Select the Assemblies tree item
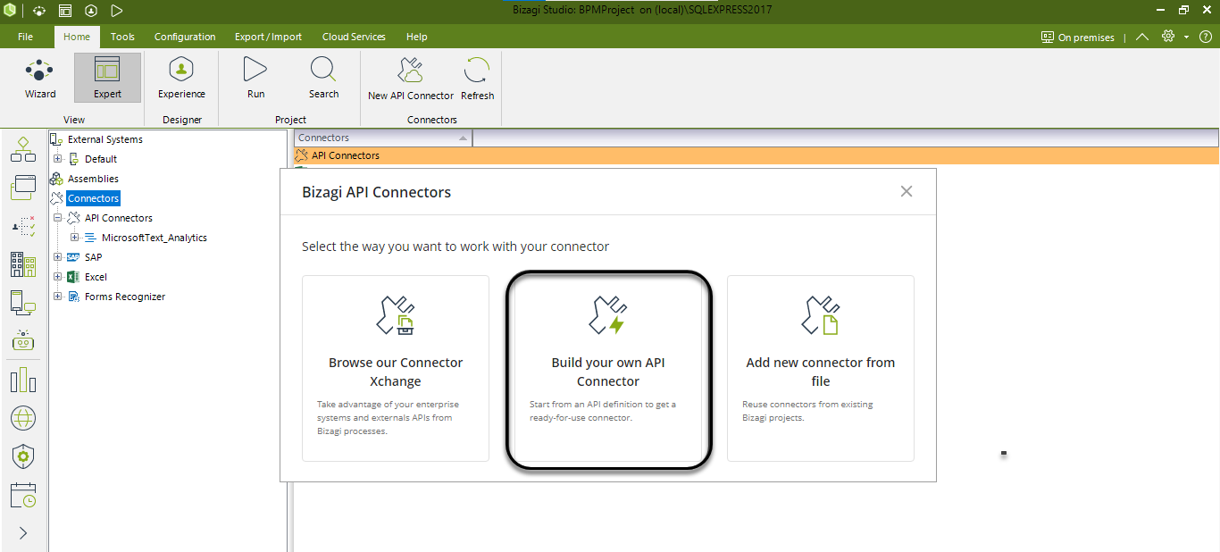 coord(93,179)
